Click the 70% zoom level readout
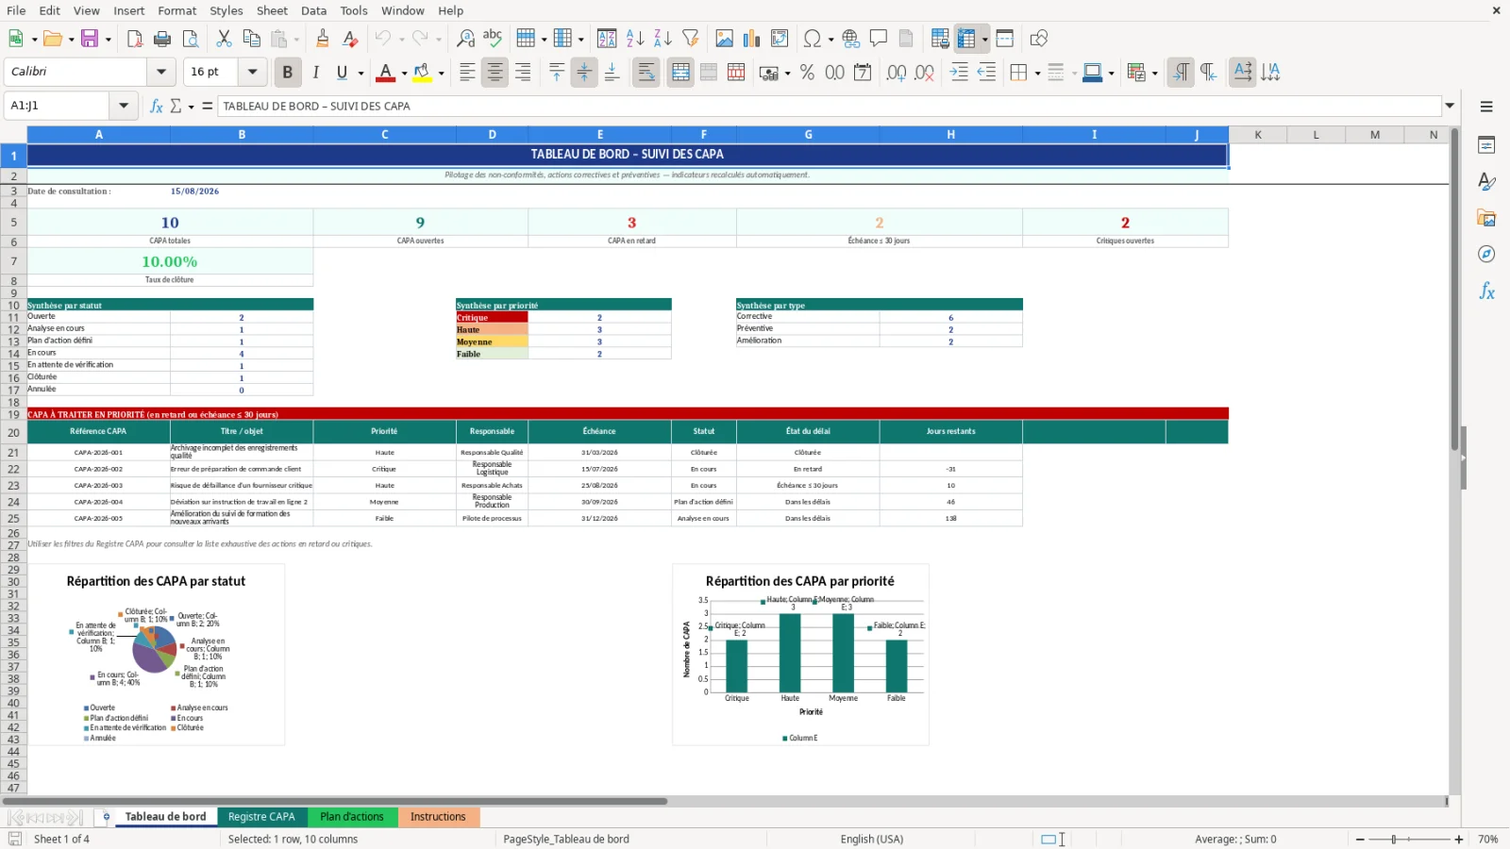This screenshot has width=1510, height=849. [1488, 840]
